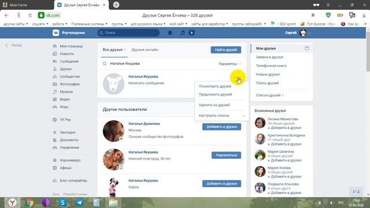Screen dimensions: 370x208
Task: Reload page with browser refresh icon
Action: 30,16
